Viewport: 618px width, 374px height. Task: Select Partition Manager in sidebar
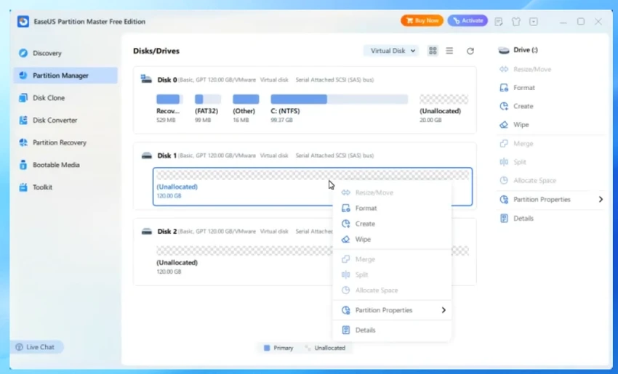click(65, 76)
